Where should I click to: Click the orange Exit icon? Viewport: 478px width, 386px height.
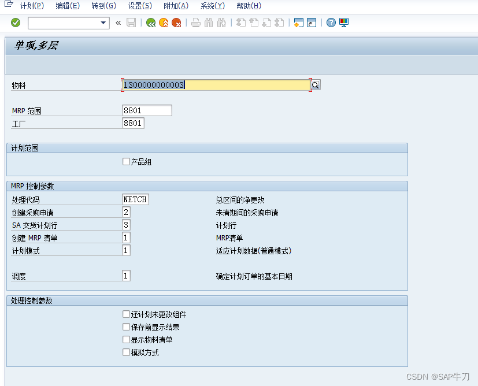point(164,23)
